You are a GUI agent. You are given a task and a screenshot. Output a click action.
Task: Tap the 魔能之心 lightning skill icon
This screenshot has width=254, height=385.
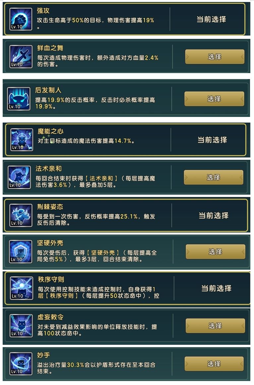pos(22,140)
